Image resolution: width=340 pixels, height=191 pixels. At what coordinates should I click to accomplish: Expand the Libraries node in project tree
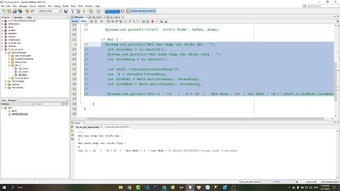coord(6,84)
